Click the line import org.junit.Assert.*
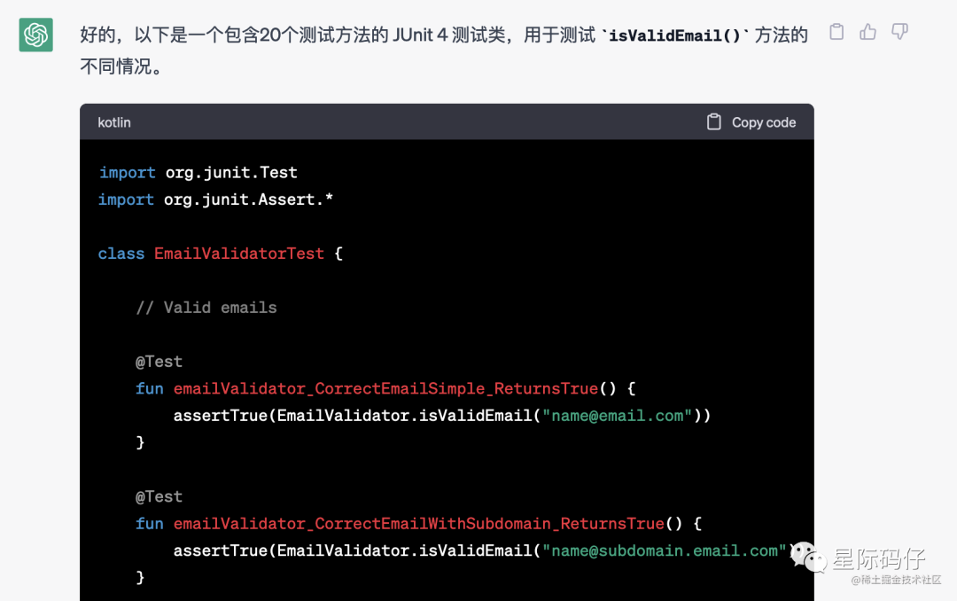957x601 pixels. 216,199
